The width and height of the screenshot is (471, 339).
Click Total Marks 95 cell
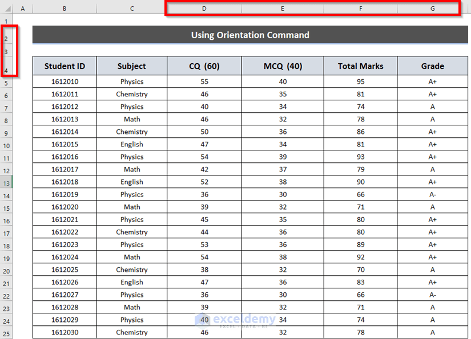[x=360, y=81]
